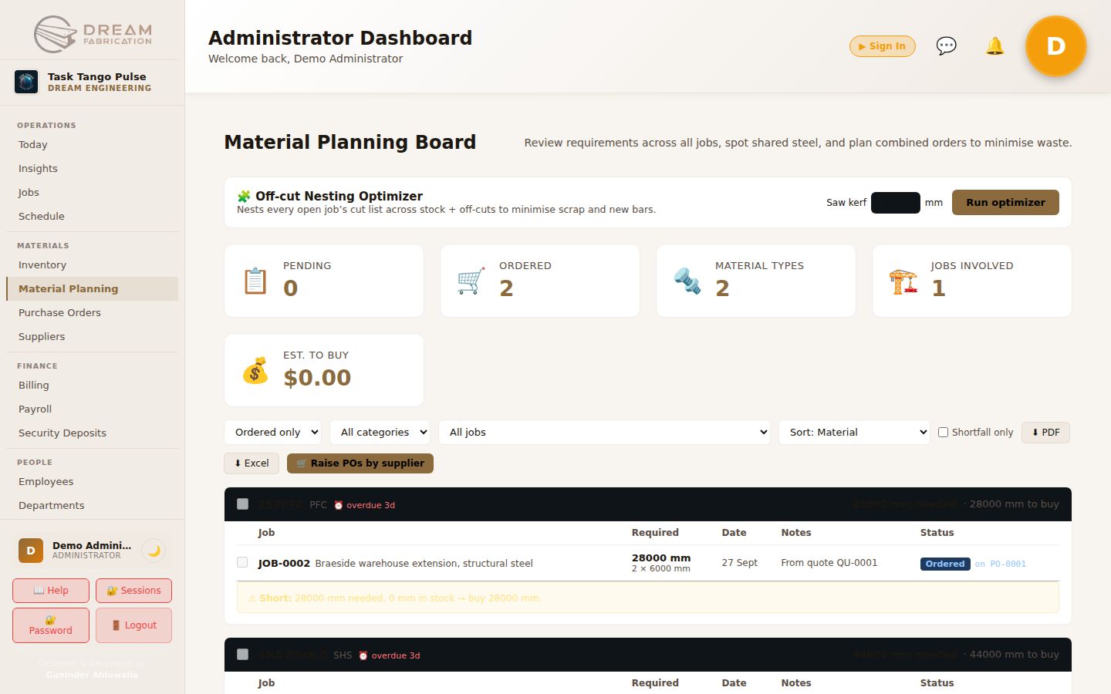Screen dimensions: 1111x694
Task: Click the Est. To Buy money bag icon
Action: pos(255,371)
